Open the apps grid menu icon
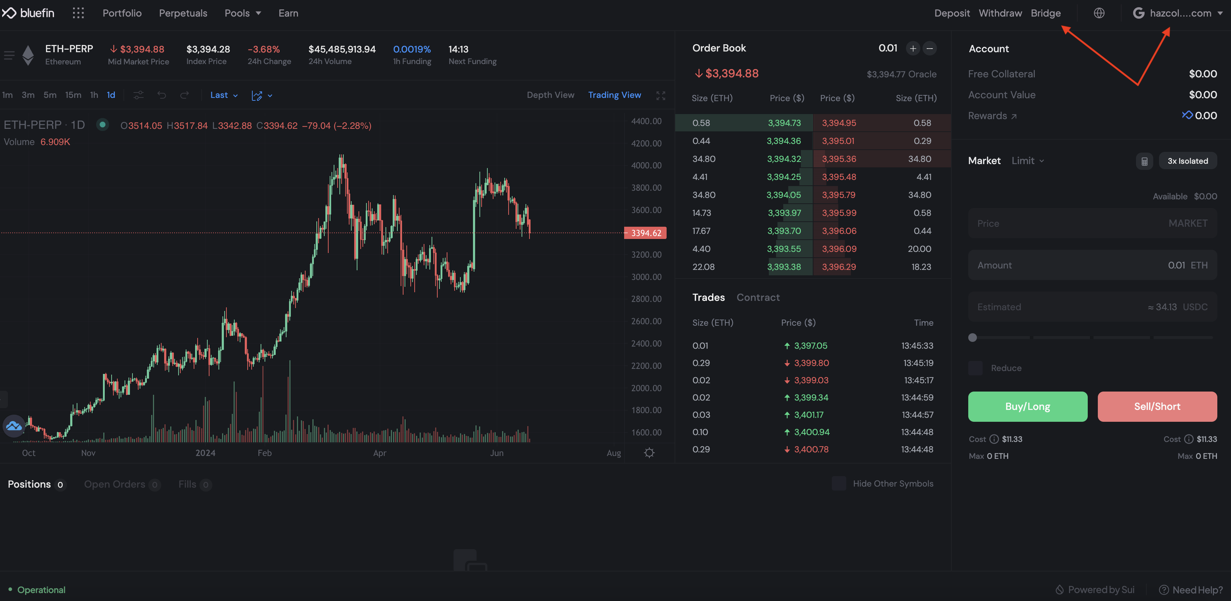The width and height of the screenshot is (1231, 601). 78,13
